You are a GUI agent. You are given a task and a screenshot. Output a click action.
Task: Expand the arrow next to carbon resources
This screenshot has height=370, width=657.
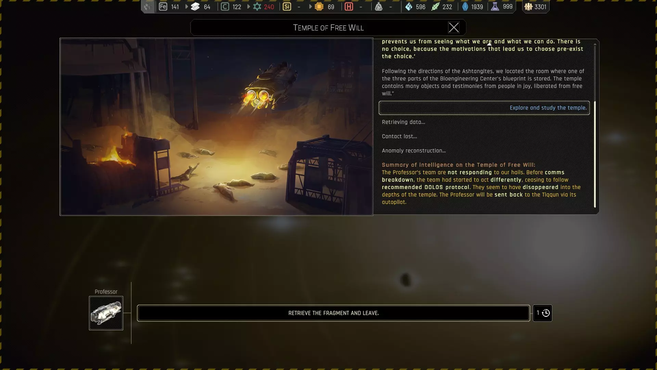click(248, 7)
